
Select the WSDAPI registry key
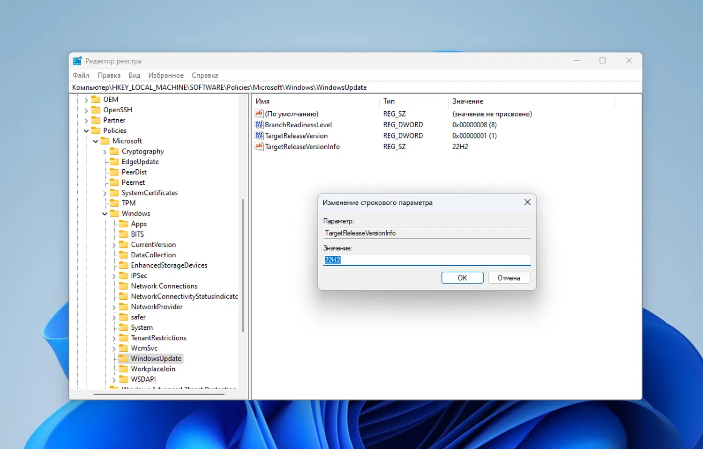(143, 379)
